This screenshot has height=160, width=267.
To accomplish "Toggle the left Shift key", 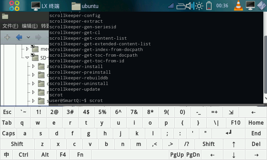I will (17, 144).
